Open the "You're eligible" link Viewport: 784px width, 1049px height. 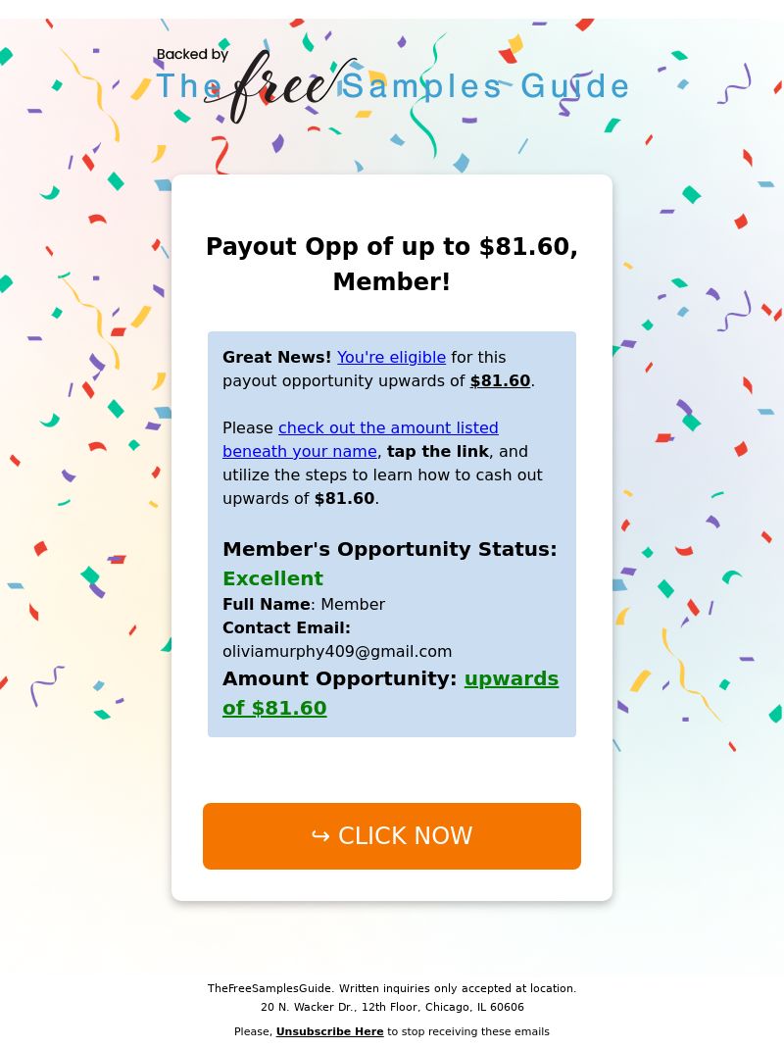tap(391, 357)
